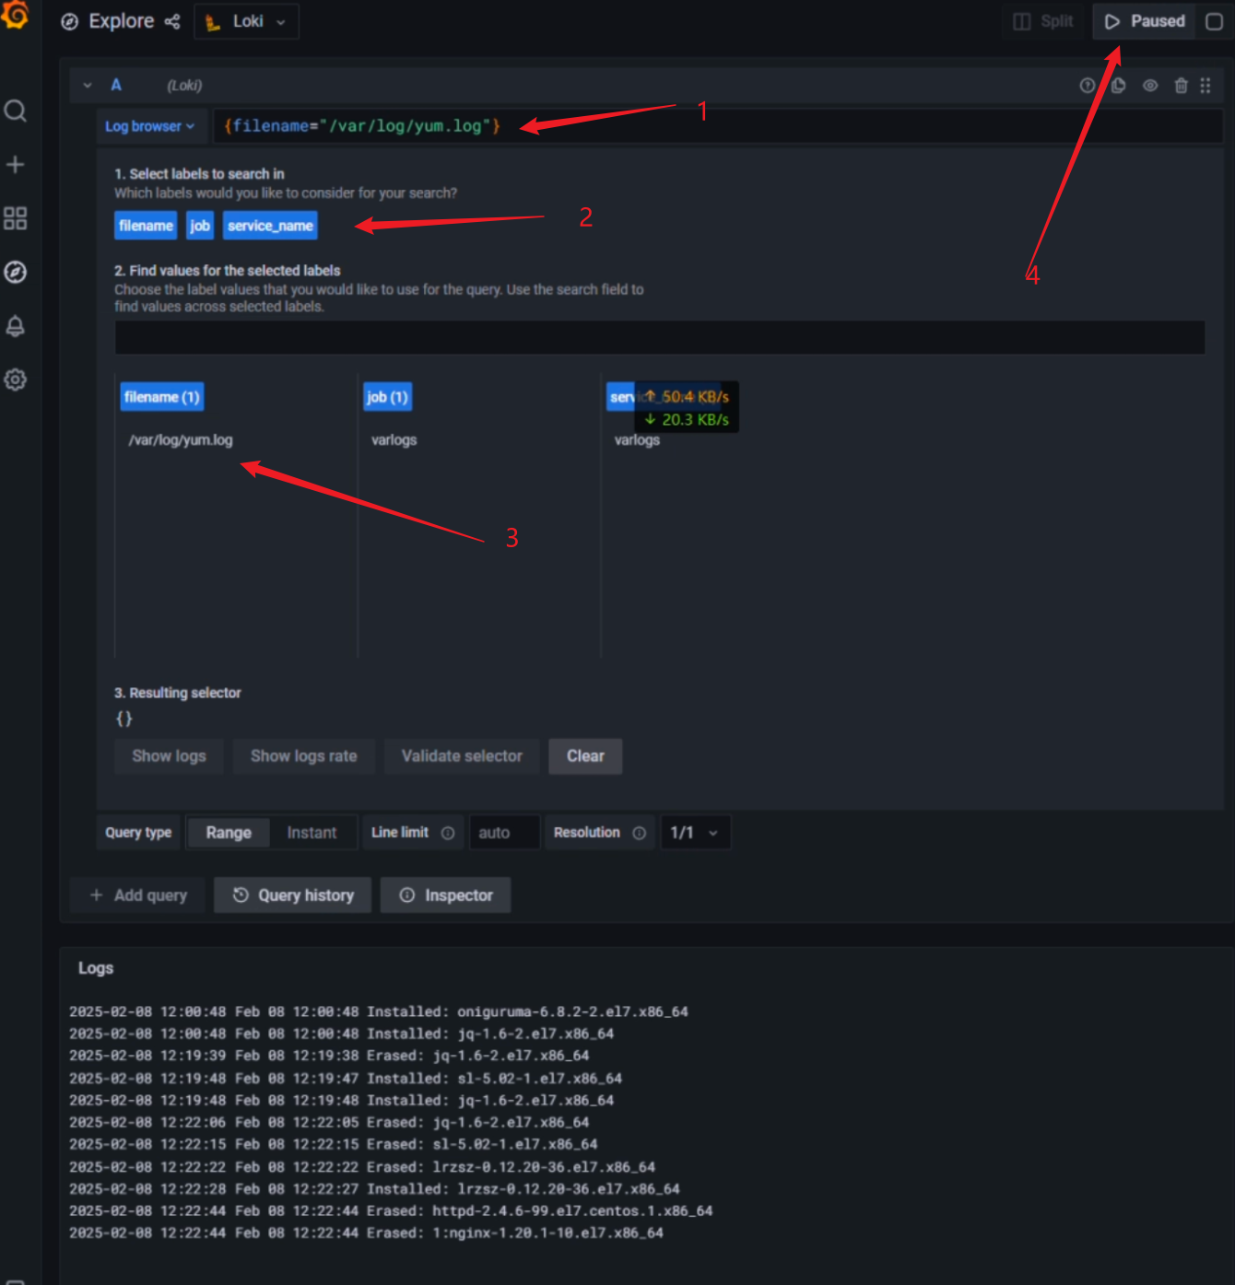Toggle the filename label chip
The height and width of the screenshot is (1285, 1235).
(x=146, y=226)
